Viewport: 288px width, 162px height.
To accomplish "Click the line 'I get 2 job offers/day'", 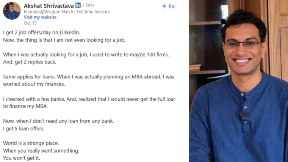I will [x=42, y=33].
